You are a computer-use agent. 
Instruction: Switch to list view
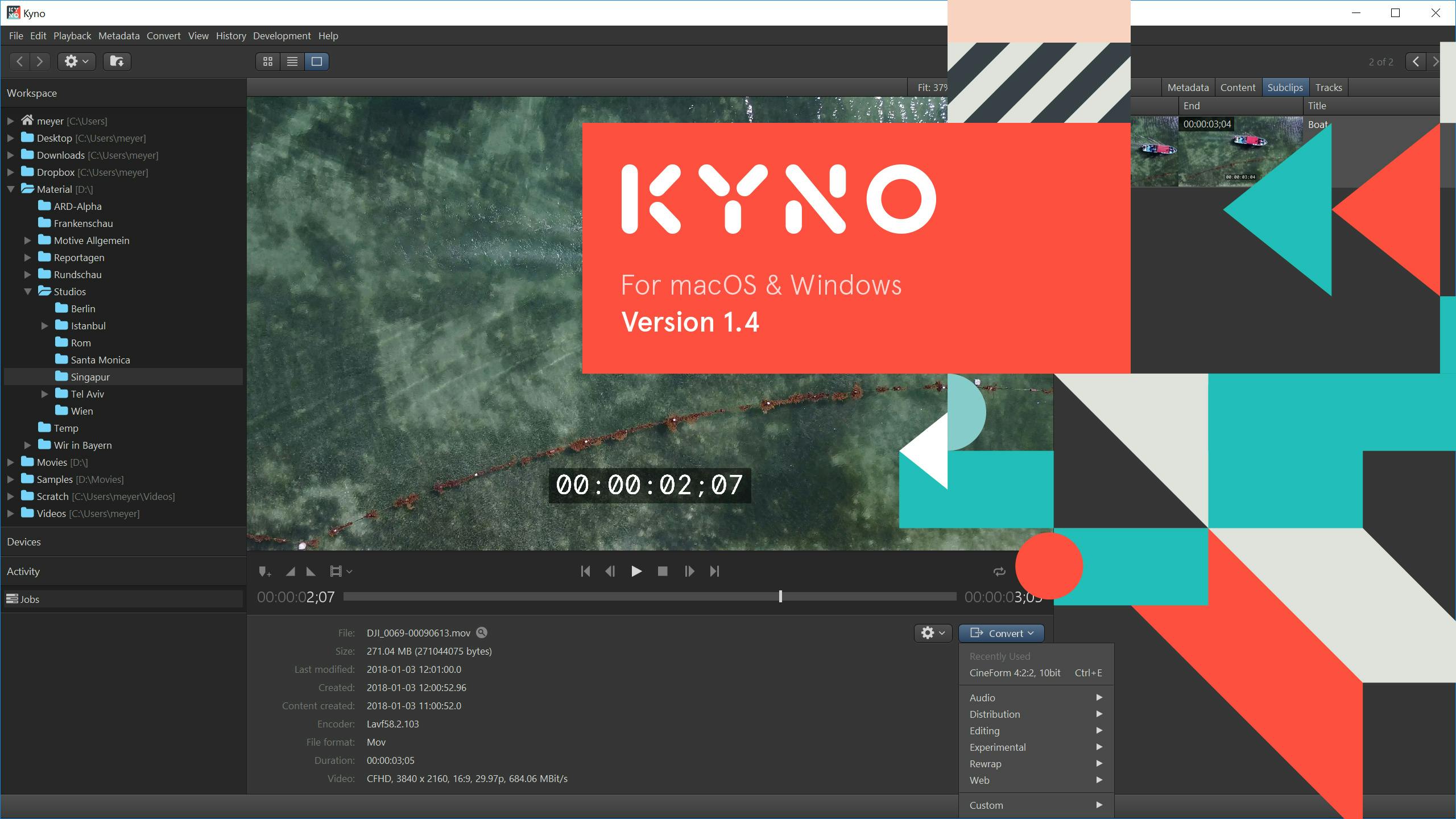292,61
